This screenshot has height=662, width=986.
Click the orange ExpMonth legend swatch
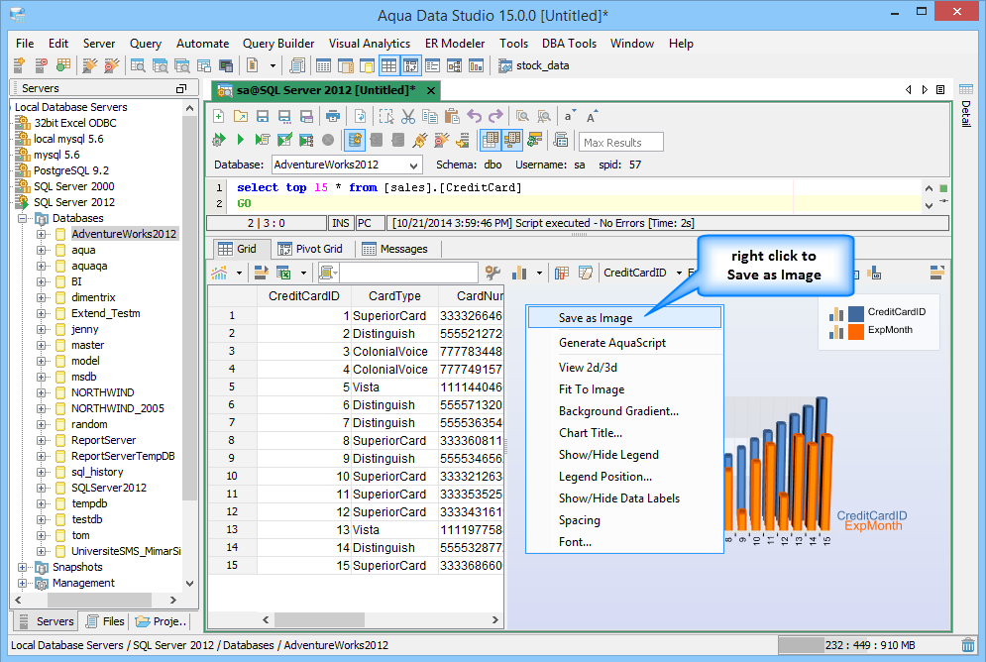click(856, 331)
